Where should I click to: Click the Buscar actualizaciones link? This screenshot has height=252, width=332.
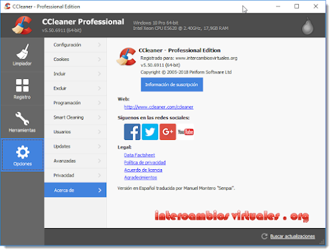292,236
